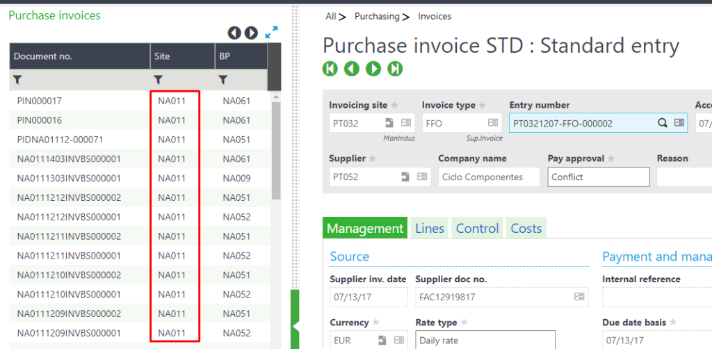Jump to last record green icon

pyautogui.click(x=395, y=68)
